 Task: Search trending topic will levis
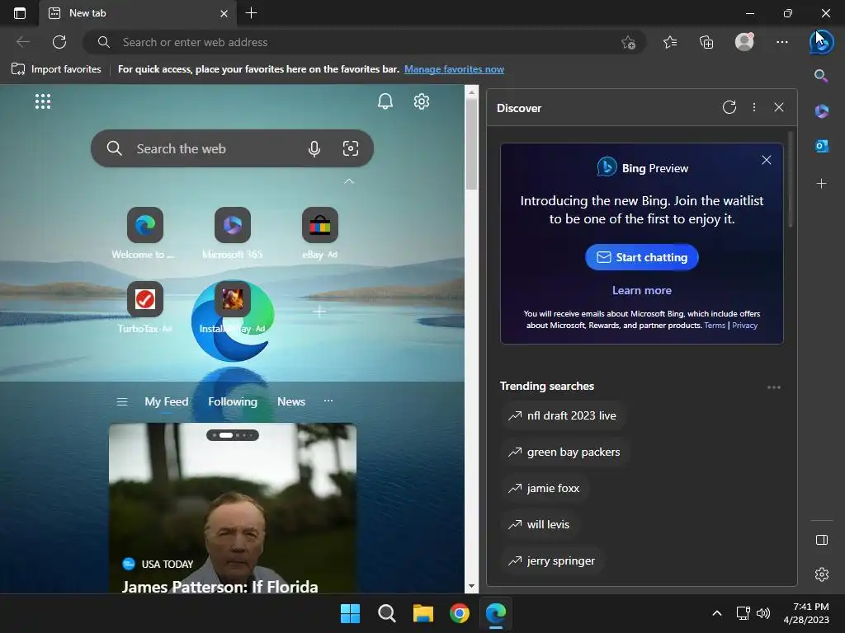(x=539, y=524)
